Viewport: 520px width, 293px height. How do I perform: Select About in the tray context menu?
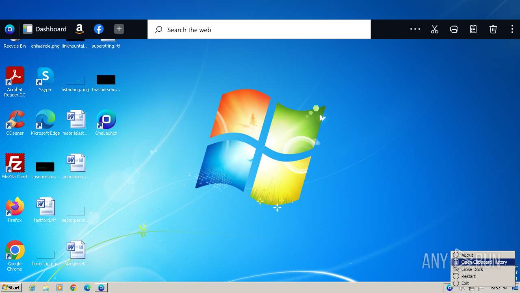tap(483, 255)
